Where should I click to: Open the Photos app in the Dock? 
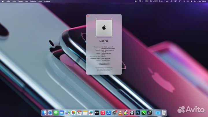click(x=73, y=113)
